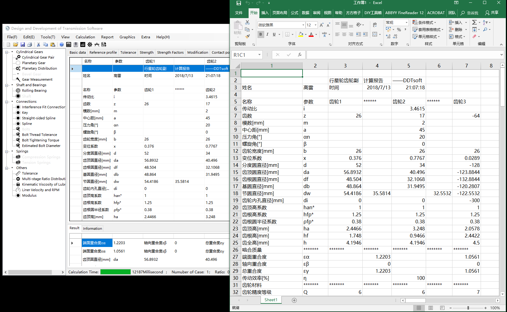This screenshot has height=312, width=507.
Task: Switch to Page Layout view in Excel status bar
Action: 431,308
